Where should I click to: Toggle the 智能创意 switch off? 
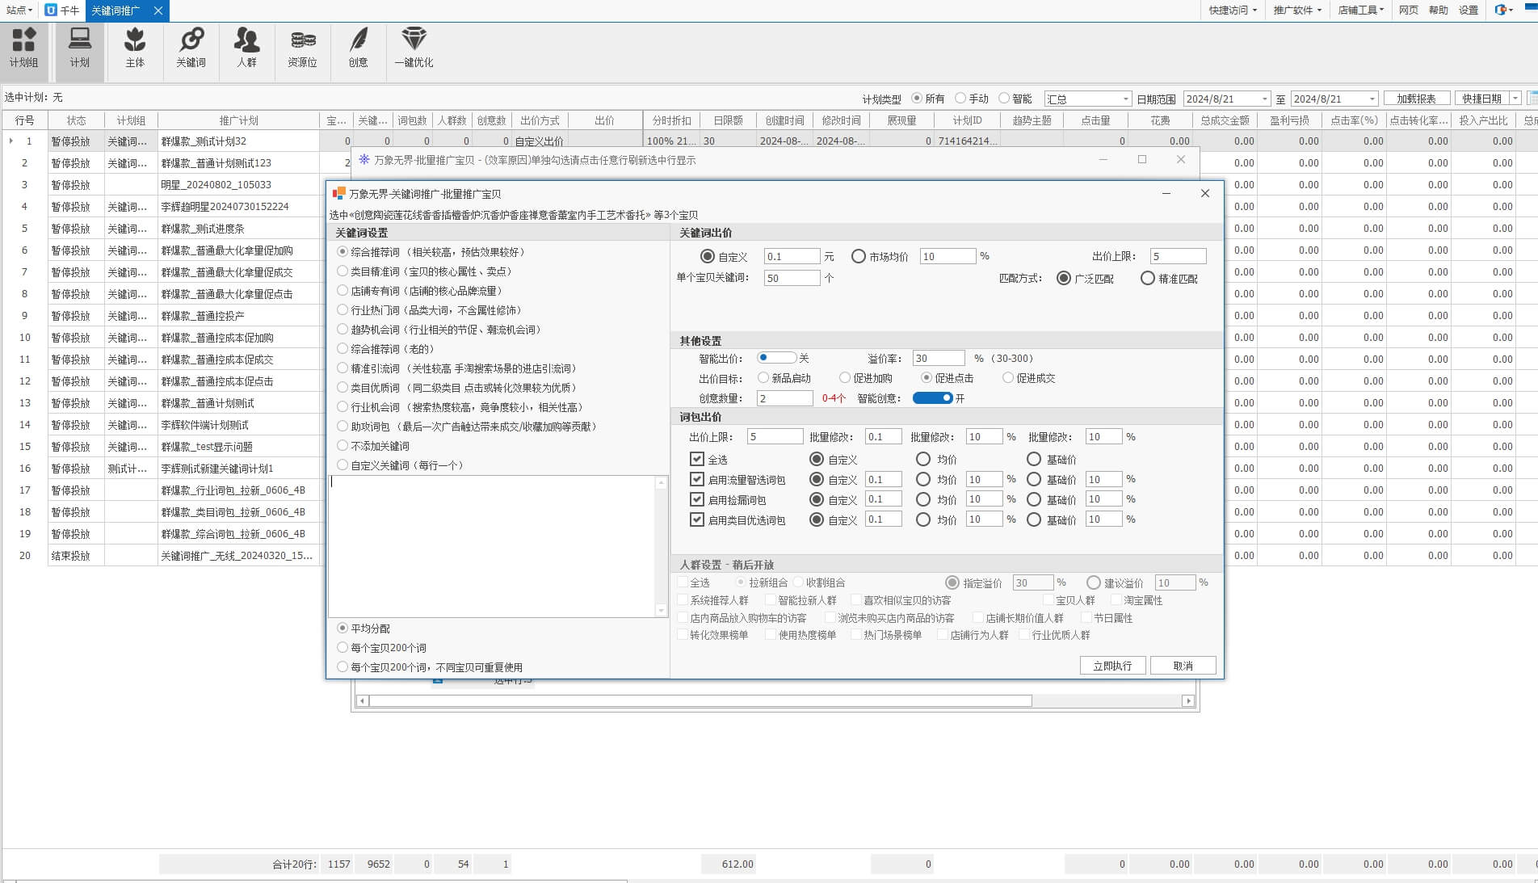coord(932,397)
